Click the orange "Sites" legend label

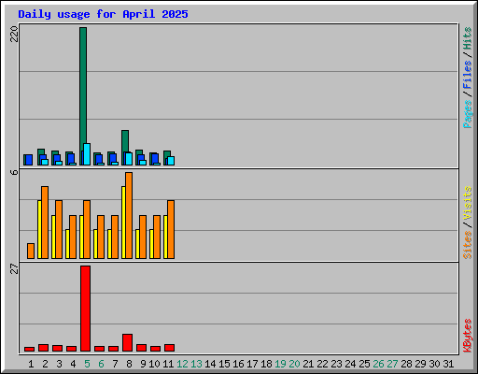click(x=467, y=245)
